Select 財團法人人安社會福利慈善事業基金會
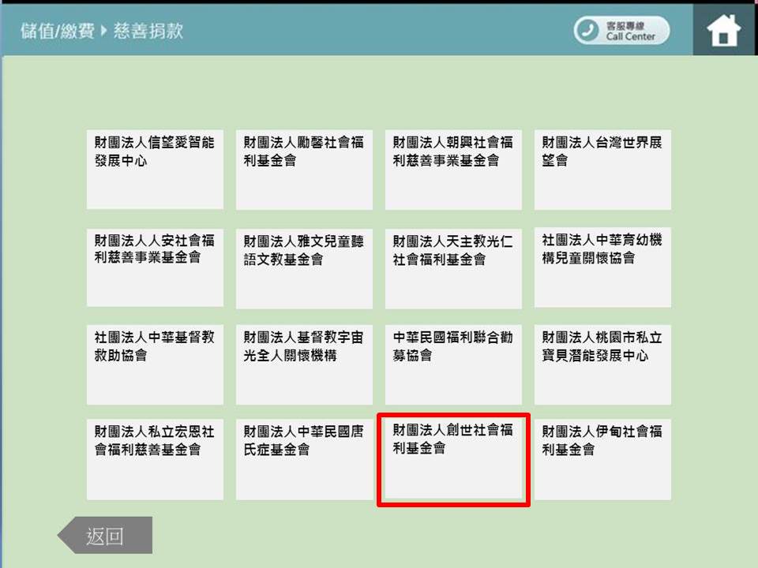 [x=156, y=267]
